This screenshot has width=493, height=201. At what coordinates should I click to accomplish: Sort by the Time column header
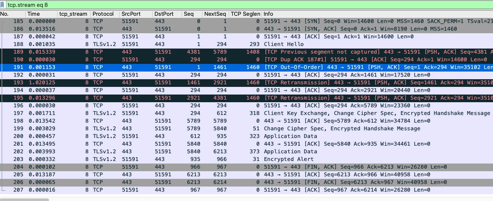[x=41, y=14]
